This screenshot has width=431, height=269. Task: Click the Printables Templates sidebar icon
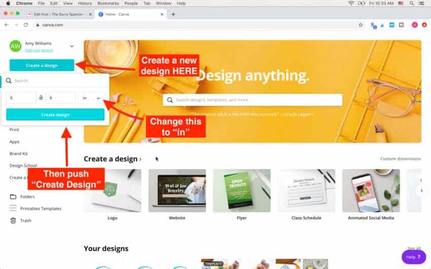(x=13, y=208)
